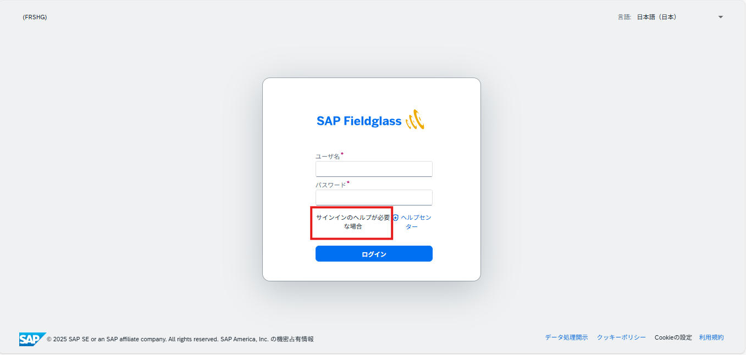This screenshot has width=746, height=355.
Task: Click the blue SAP logo in footer
Action: click(x=32, y=339)
